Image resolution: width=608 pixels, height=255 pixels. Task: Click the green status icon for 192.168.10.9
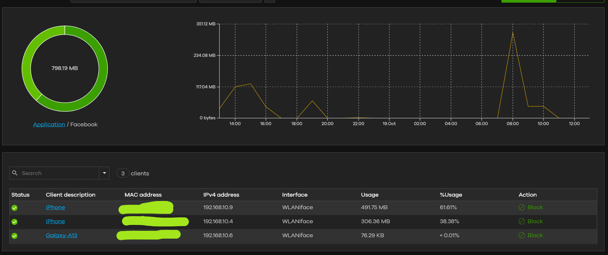click(14, 208)
